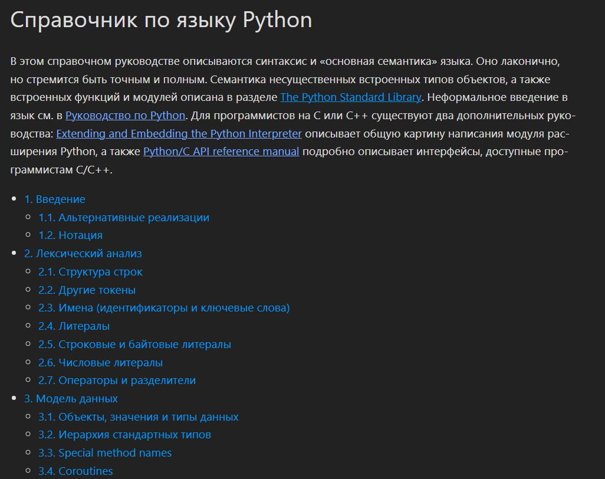The image size is (605, 479).
Task: Open 3.1. Объекты, значения и типы данных
Action: 138,417
